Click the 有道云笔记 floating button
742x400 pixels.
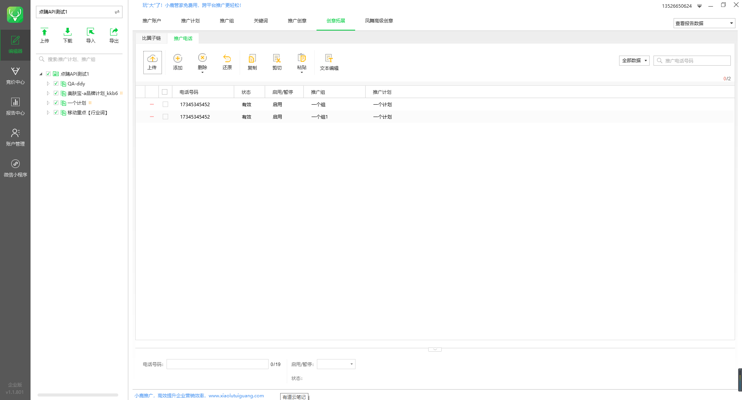(x=294, y=397)
